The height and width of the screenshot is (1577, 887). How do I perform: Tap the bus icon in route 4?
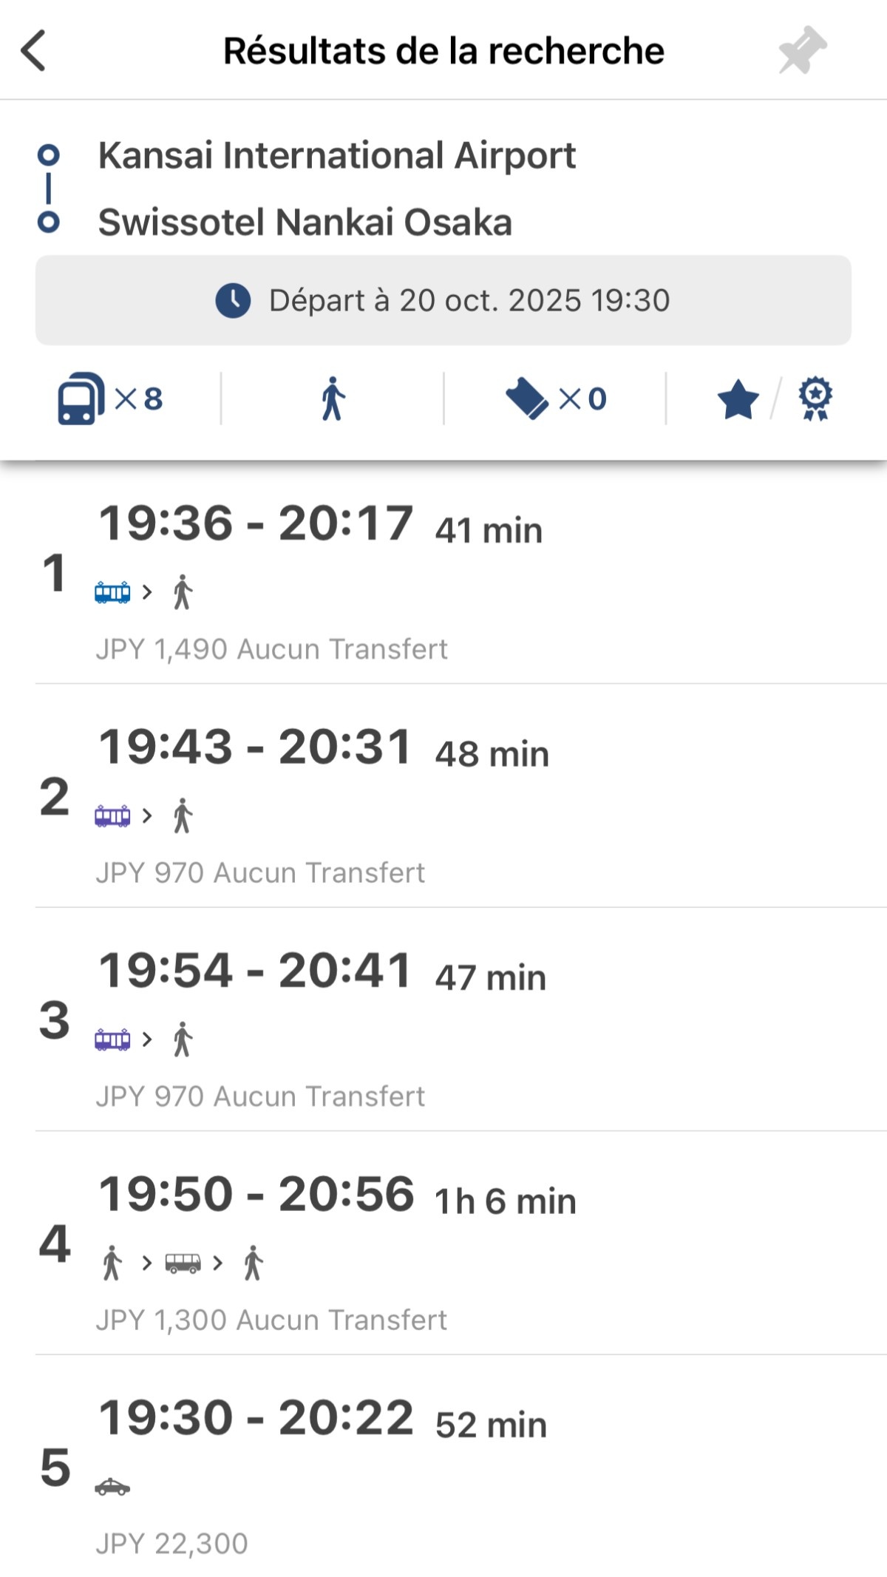click(183, 1263)
